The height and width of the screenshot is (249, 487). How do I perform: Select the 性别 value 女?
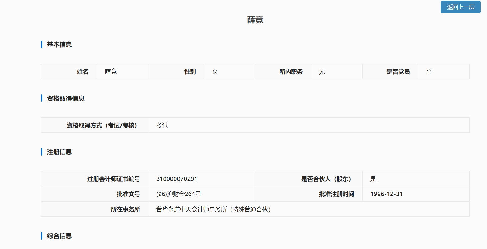point(215,72)
